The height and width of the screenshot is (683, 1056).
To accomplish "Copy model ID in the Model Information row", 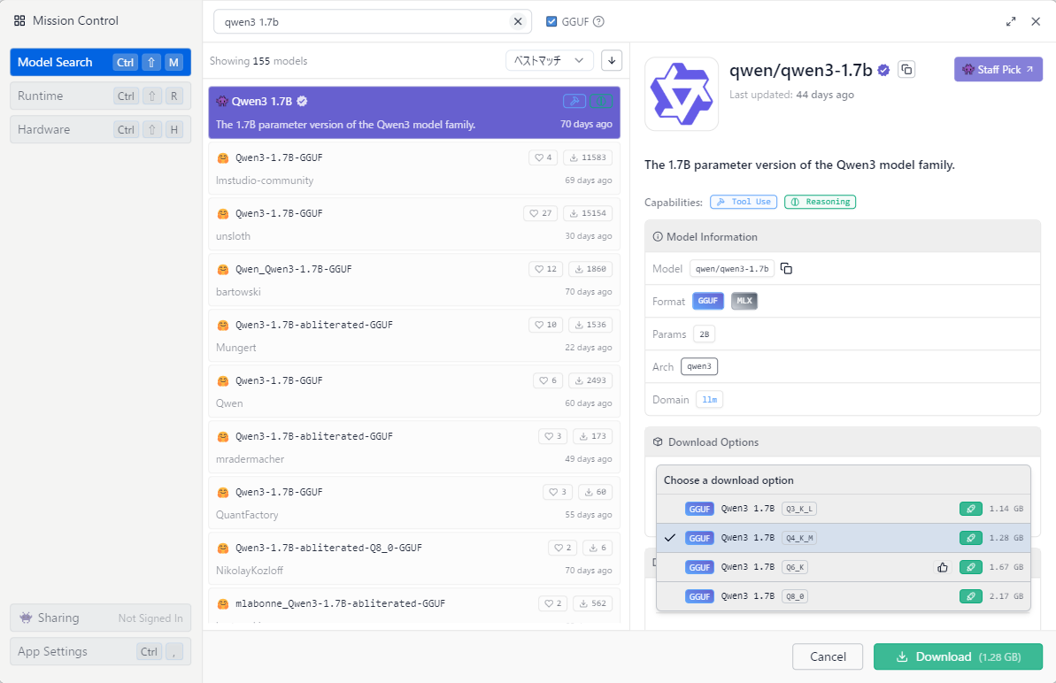I will point(786,269).
